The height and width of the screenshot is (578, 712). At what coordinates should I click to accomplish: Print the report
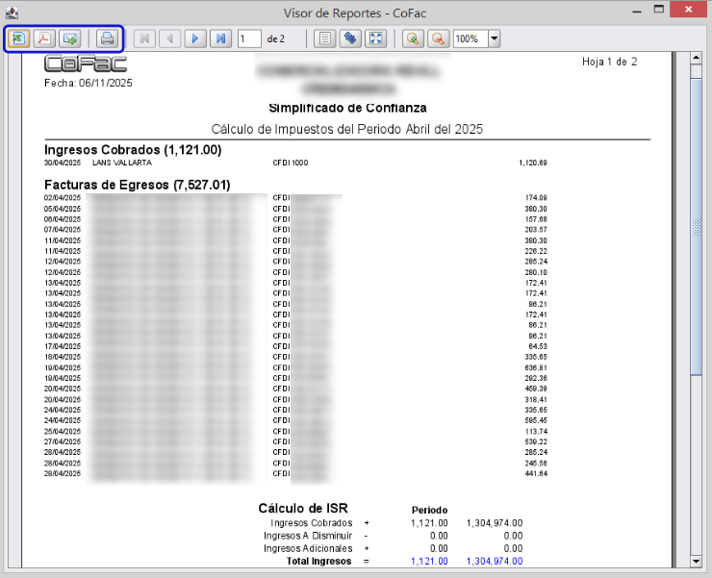[107, 38]
